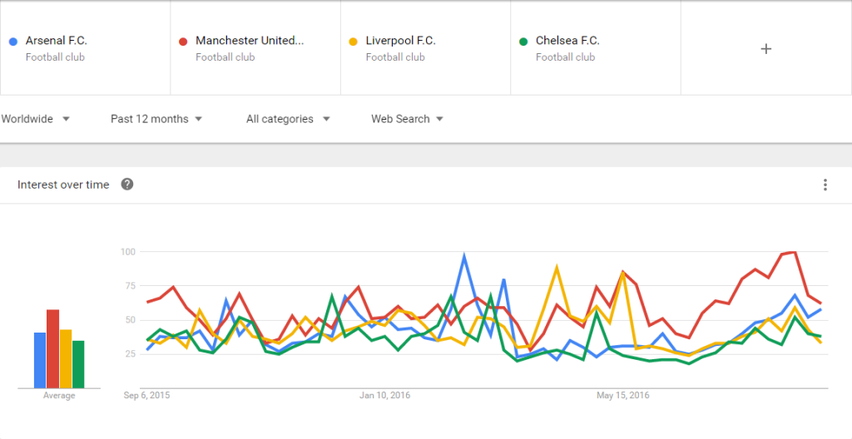Viewport: 852px width, 439px height.
Task: Click the Jan 10, 2016 date label
Action: (x=384, y=395)
